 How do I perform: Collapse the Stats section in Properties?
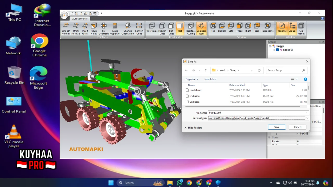click(270, 137)
